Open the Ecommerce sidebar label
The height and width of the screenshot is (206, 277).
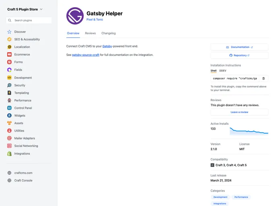tap(22, 54)
